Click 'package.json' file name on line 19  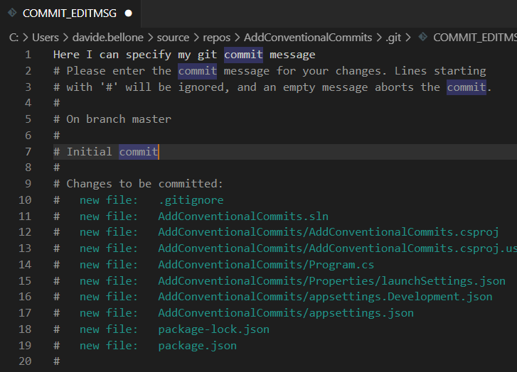[198, 346]
